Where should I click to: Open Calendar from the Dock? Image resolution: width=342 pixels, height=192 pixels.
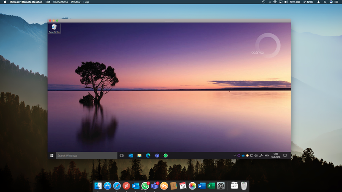coord(183,186)
